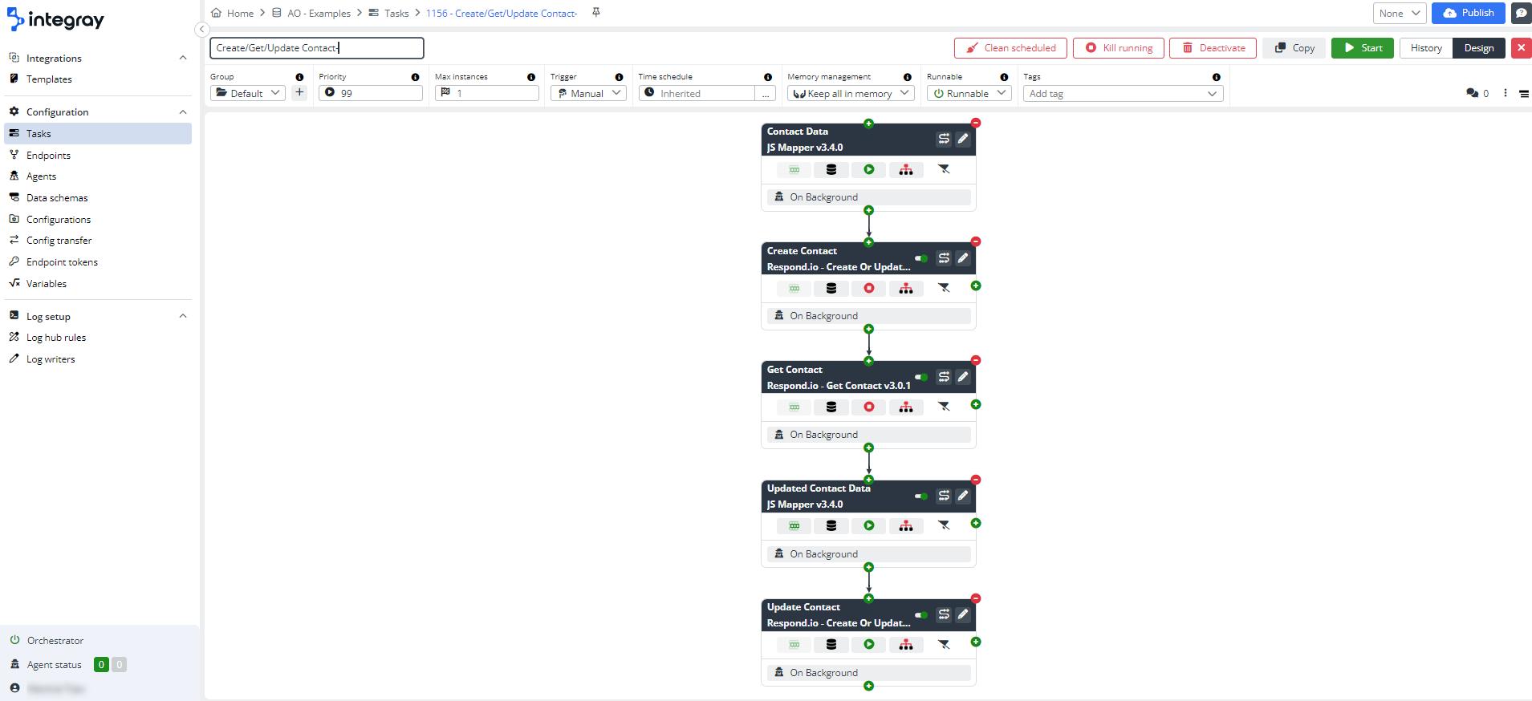Click the swap arrows icon on Get Contact step

tap(944, 377)
